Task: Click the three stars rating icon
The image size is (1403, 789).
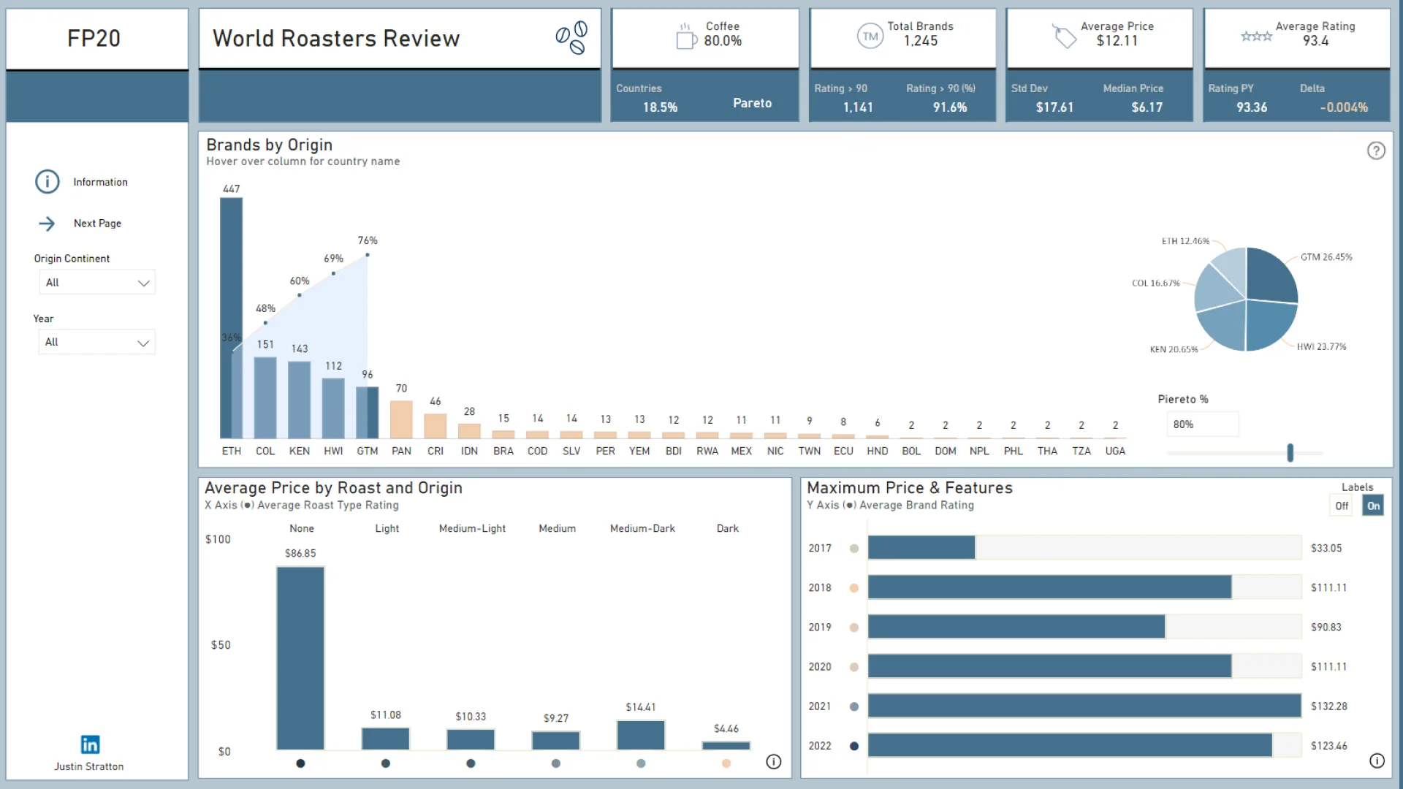Action: point(1256,37)
